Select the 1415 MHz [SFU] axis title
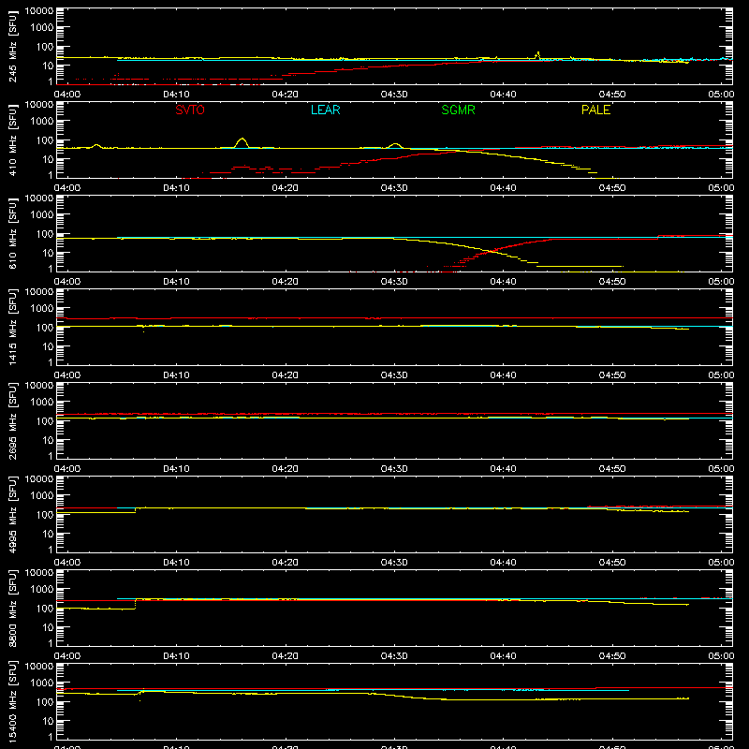 coord(13,327)
